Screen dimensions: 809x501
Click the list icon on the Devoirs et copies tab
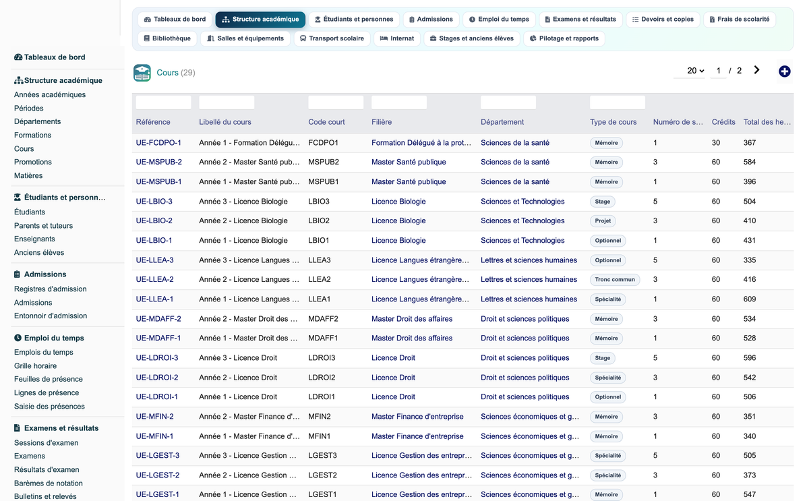[635, 20]
